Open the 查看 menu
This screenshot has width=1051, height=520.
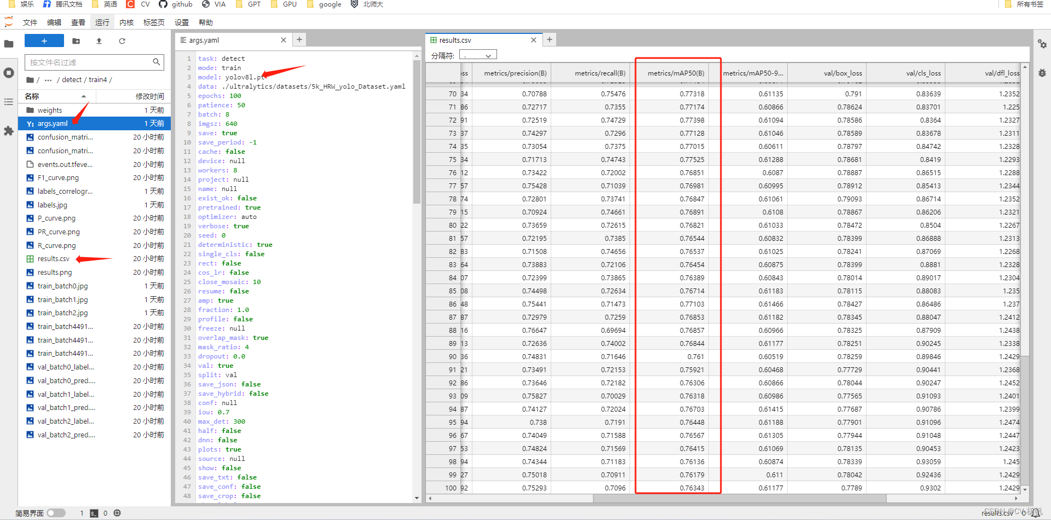(78, 22)
